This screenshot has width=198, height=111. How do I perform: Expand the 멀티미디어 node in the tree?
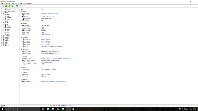(2, 37)
